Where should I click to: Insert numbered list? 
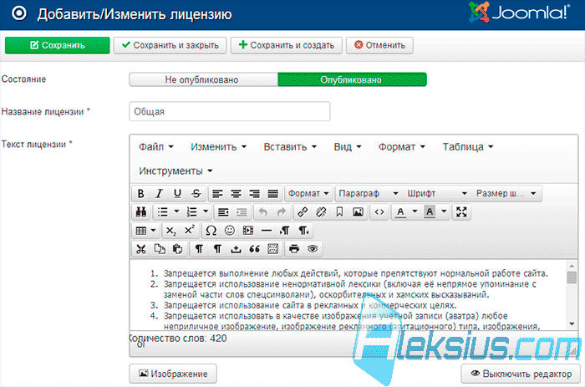coord(191,212)
